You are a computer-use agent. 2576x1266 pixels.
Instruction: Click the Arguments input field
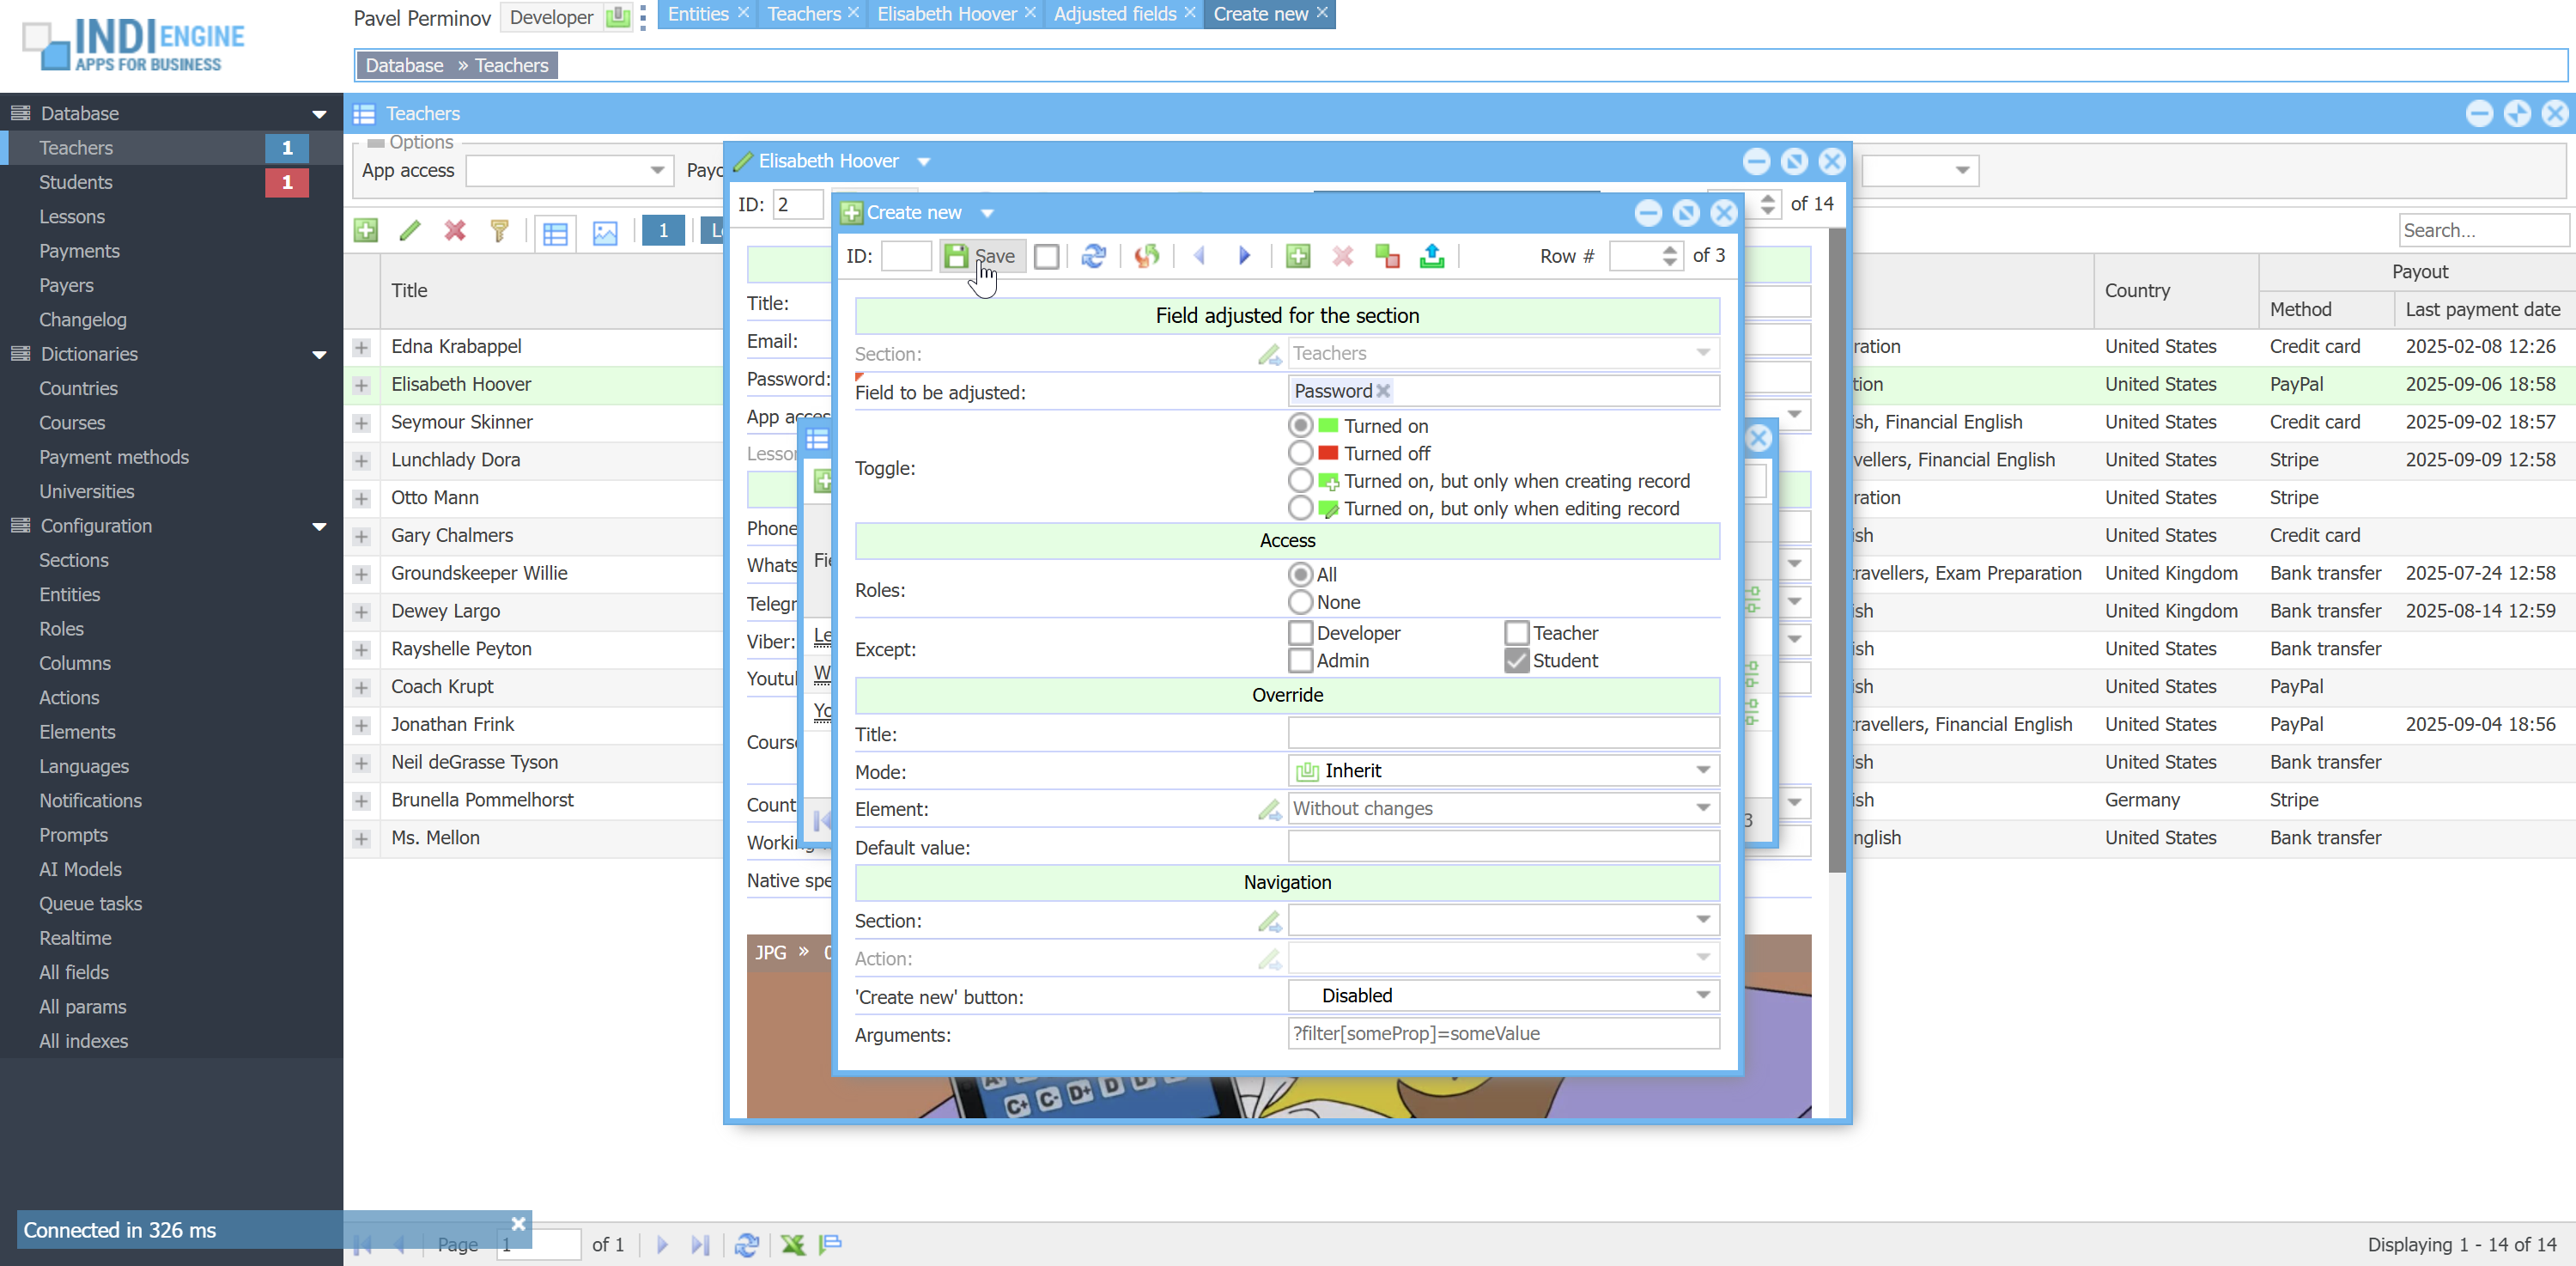(1502, 1033)
